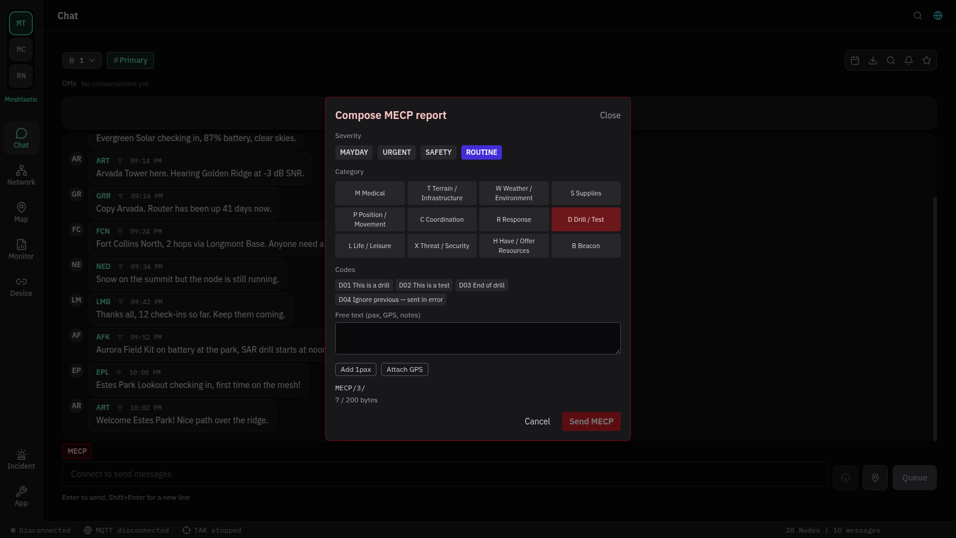Click the Add 1pax button

point(356,369)
